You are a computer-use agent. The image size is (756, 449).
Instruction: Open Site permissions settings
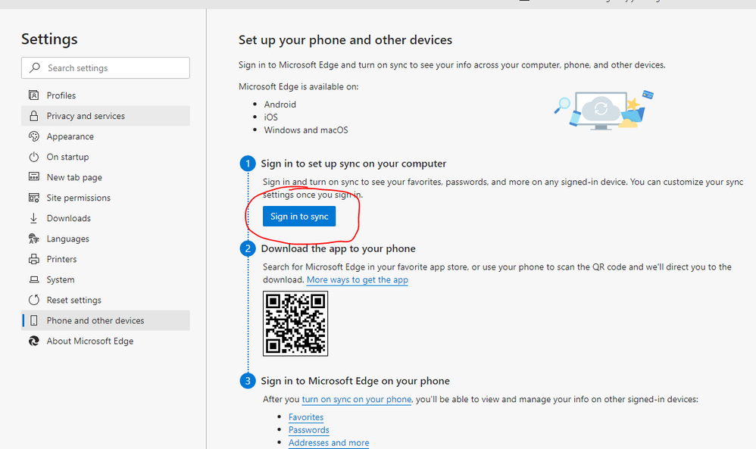[x=105, y=198]
